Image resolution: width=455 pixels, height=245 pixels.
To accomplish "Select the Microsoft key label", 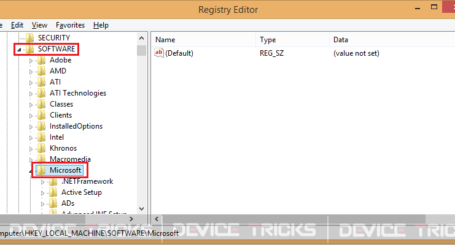I will coord(65,170).
